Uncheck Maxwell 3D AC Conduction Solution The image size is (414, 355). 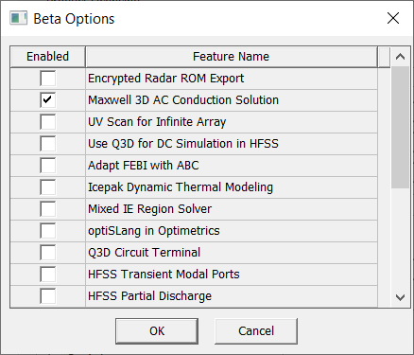point(48,100)
